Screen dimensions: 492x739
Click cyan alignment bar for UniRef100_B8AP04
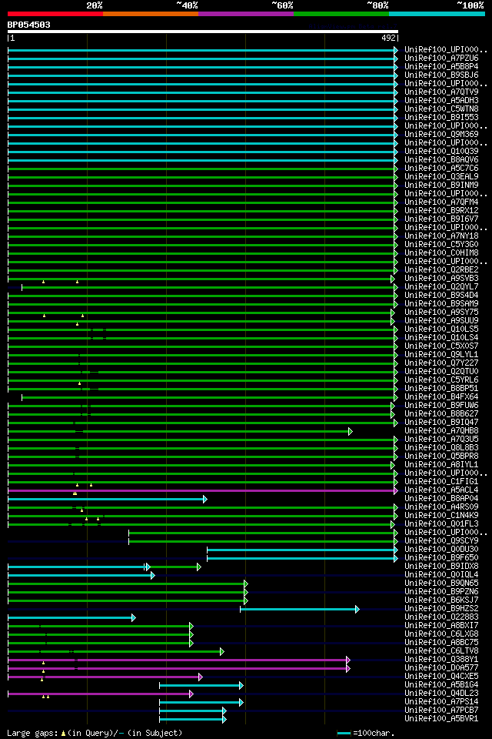tap(108, 499)
